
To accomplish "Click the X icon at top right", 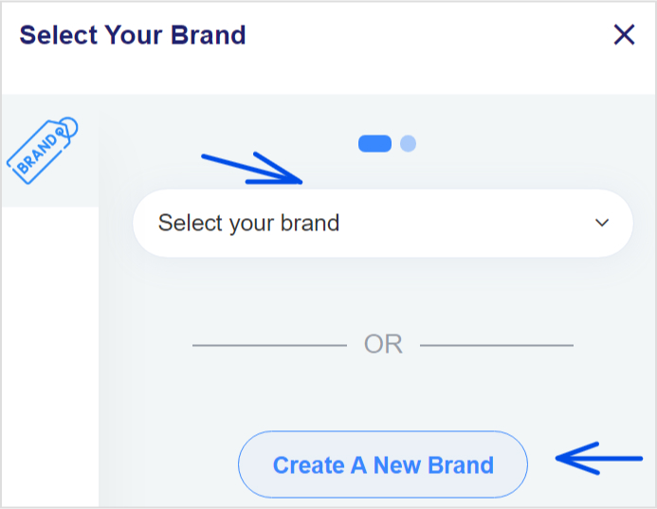I will 624,34.
